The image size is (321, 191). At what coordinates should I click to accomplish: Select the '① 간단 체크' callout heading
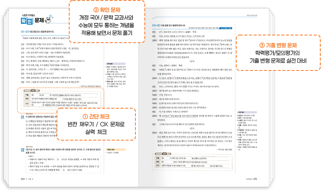click(96, 116)
